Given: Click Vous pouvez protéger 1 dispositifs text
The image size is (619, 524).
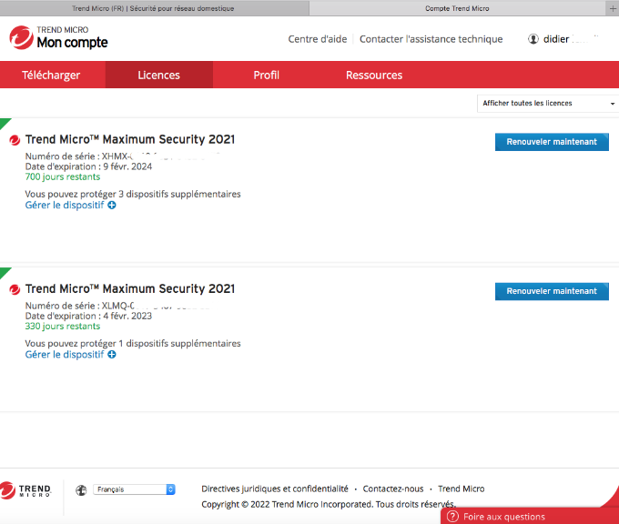Looking at the screenshot, I should click(x=133, y=344).
